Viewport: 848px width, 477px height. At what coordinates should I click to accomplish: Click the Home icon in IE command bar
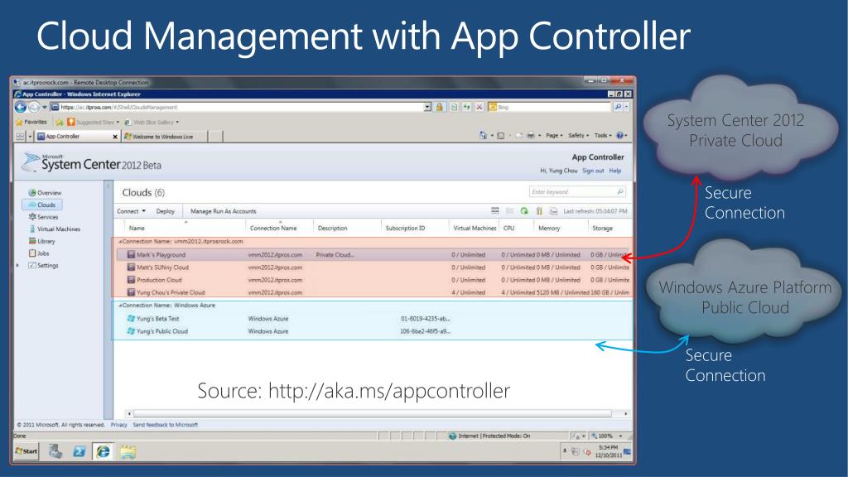pos(483,136)
